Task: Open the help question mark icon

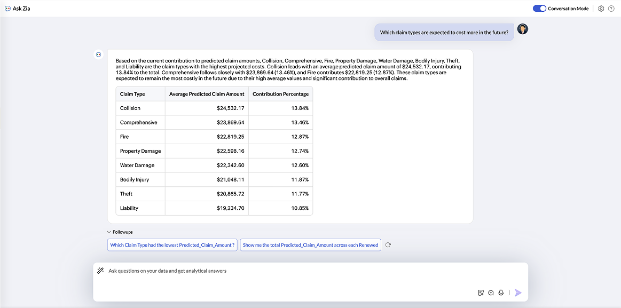Action: coord(612,8)
